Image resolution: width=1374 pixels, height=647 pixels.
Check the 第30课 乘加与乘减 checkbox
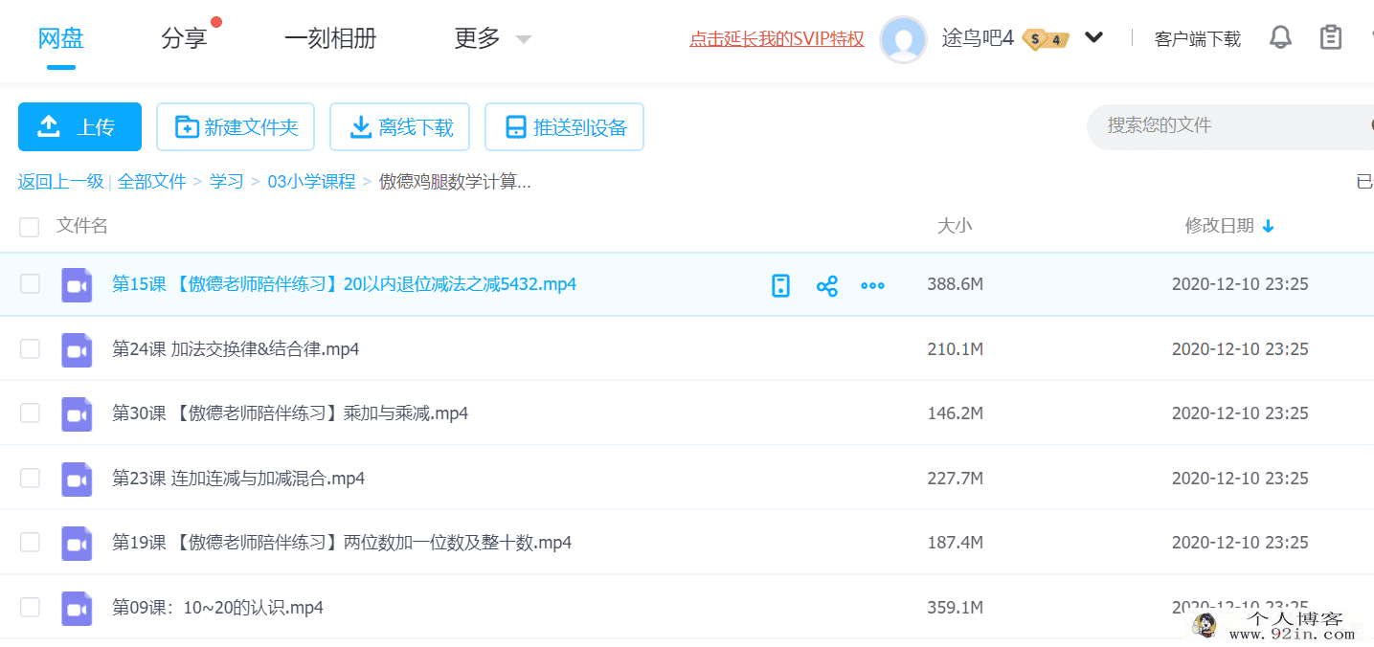point(30,413)
